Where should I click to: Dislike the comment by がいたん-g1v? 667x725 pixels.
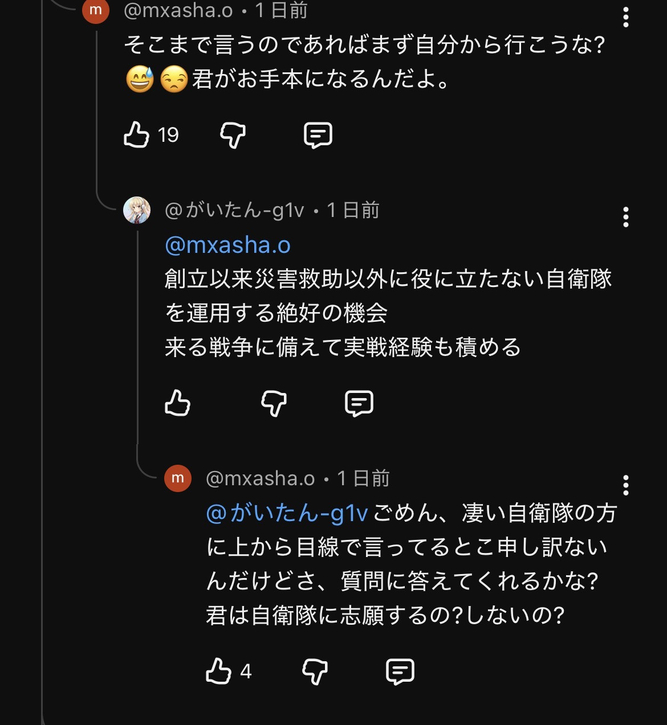[x=274, y=403]
